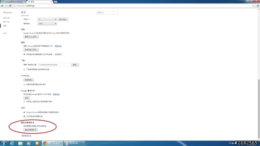
Task: Click the hide advanced settings link
Action: pyautogui.click(x=27, y=136)
